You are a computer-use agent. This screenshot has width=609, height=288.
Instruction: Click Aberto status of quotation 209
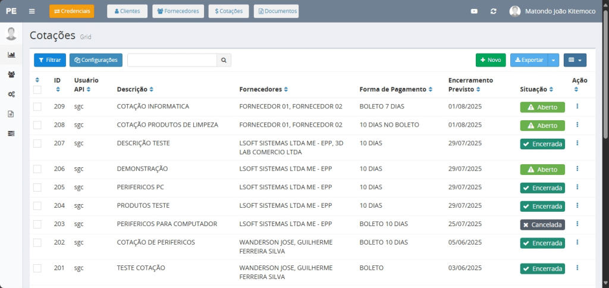click(542, 107)
